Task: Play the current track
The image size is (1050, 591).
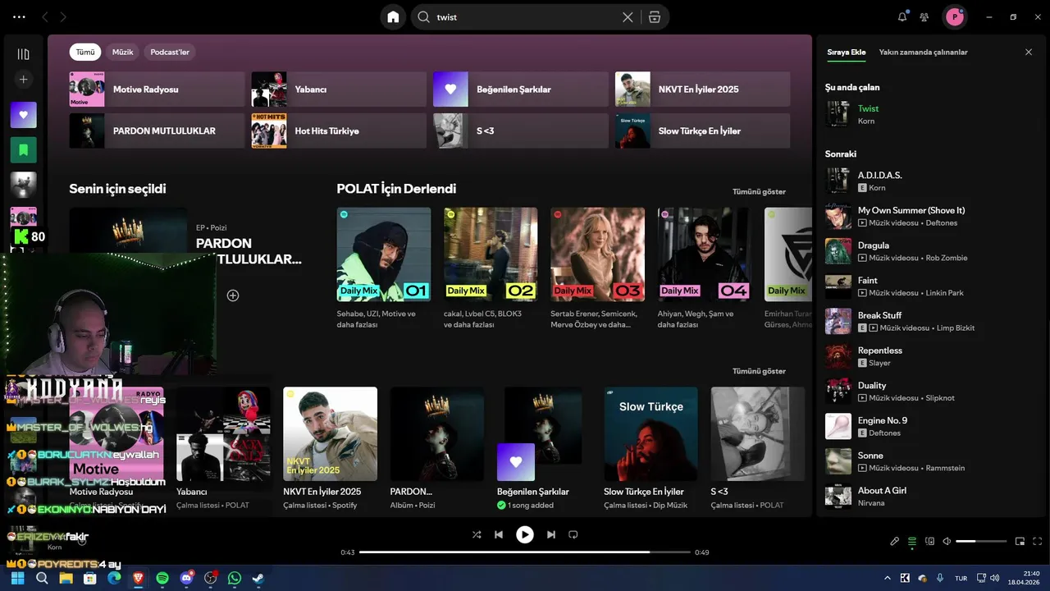Action: click(525, 534)
